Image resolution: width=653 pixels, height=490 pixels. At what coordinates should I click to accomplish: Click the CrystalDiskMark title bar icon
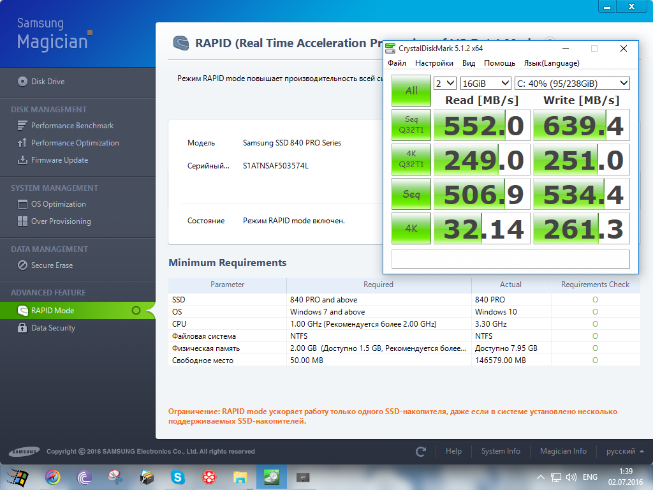(390, 48)
